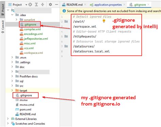Expand the target folder
Image resolution: width=161 pixels, height=127 pixels.
(12, 91)
